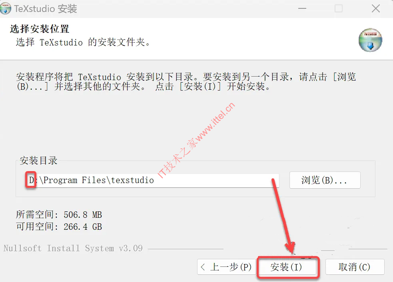Click the left chevron on 上一步(P) button
Screen dimensions: 393x282
tap(203, 267)
